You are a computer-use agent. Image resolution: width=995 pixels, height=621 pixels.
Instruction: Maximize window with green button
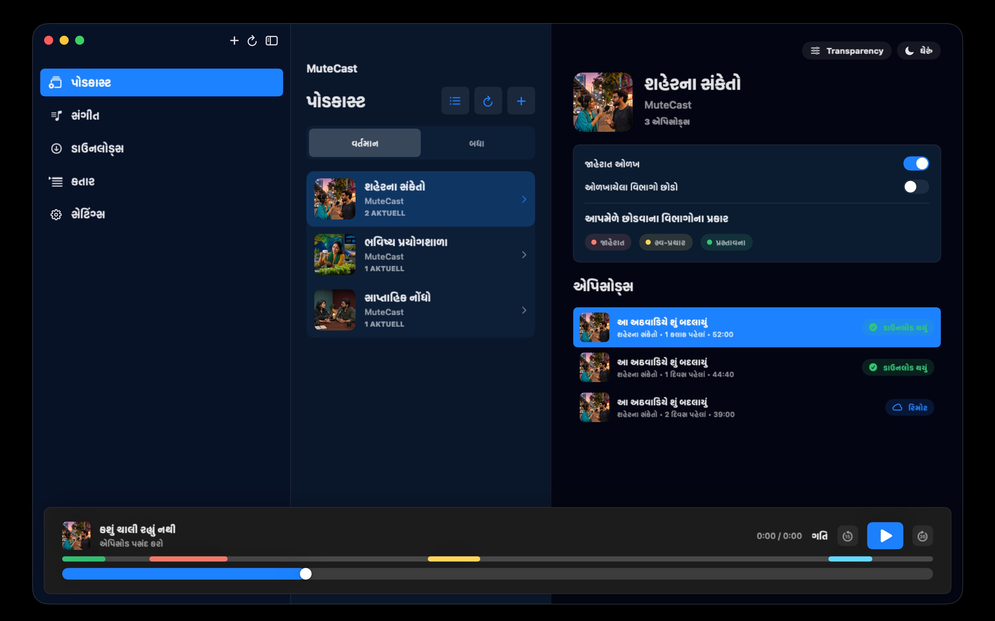coord(80,40)
